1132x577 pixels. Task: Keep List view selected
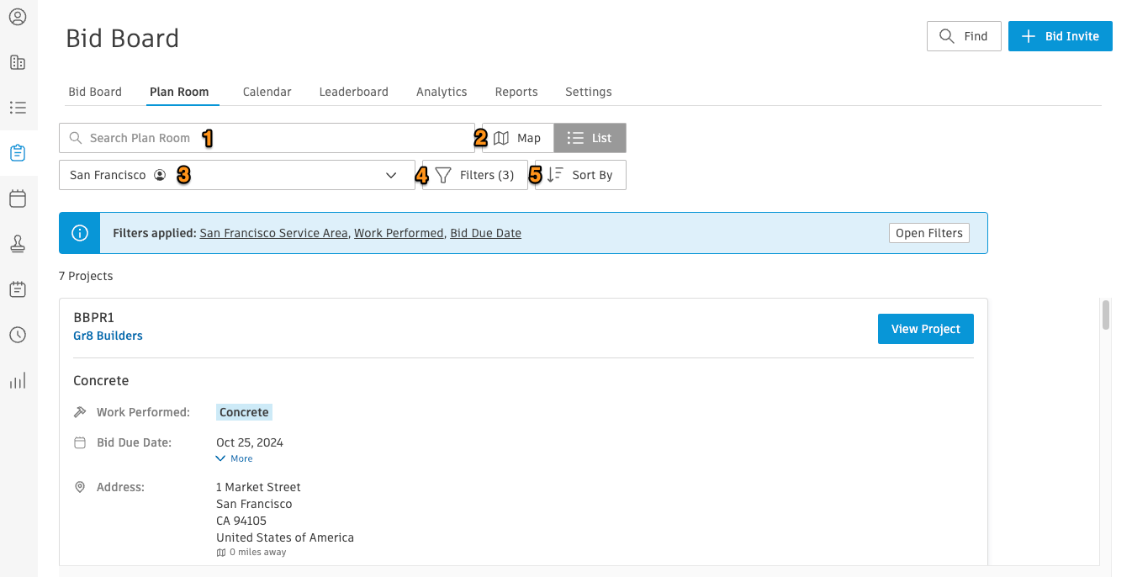coord(590,137)
